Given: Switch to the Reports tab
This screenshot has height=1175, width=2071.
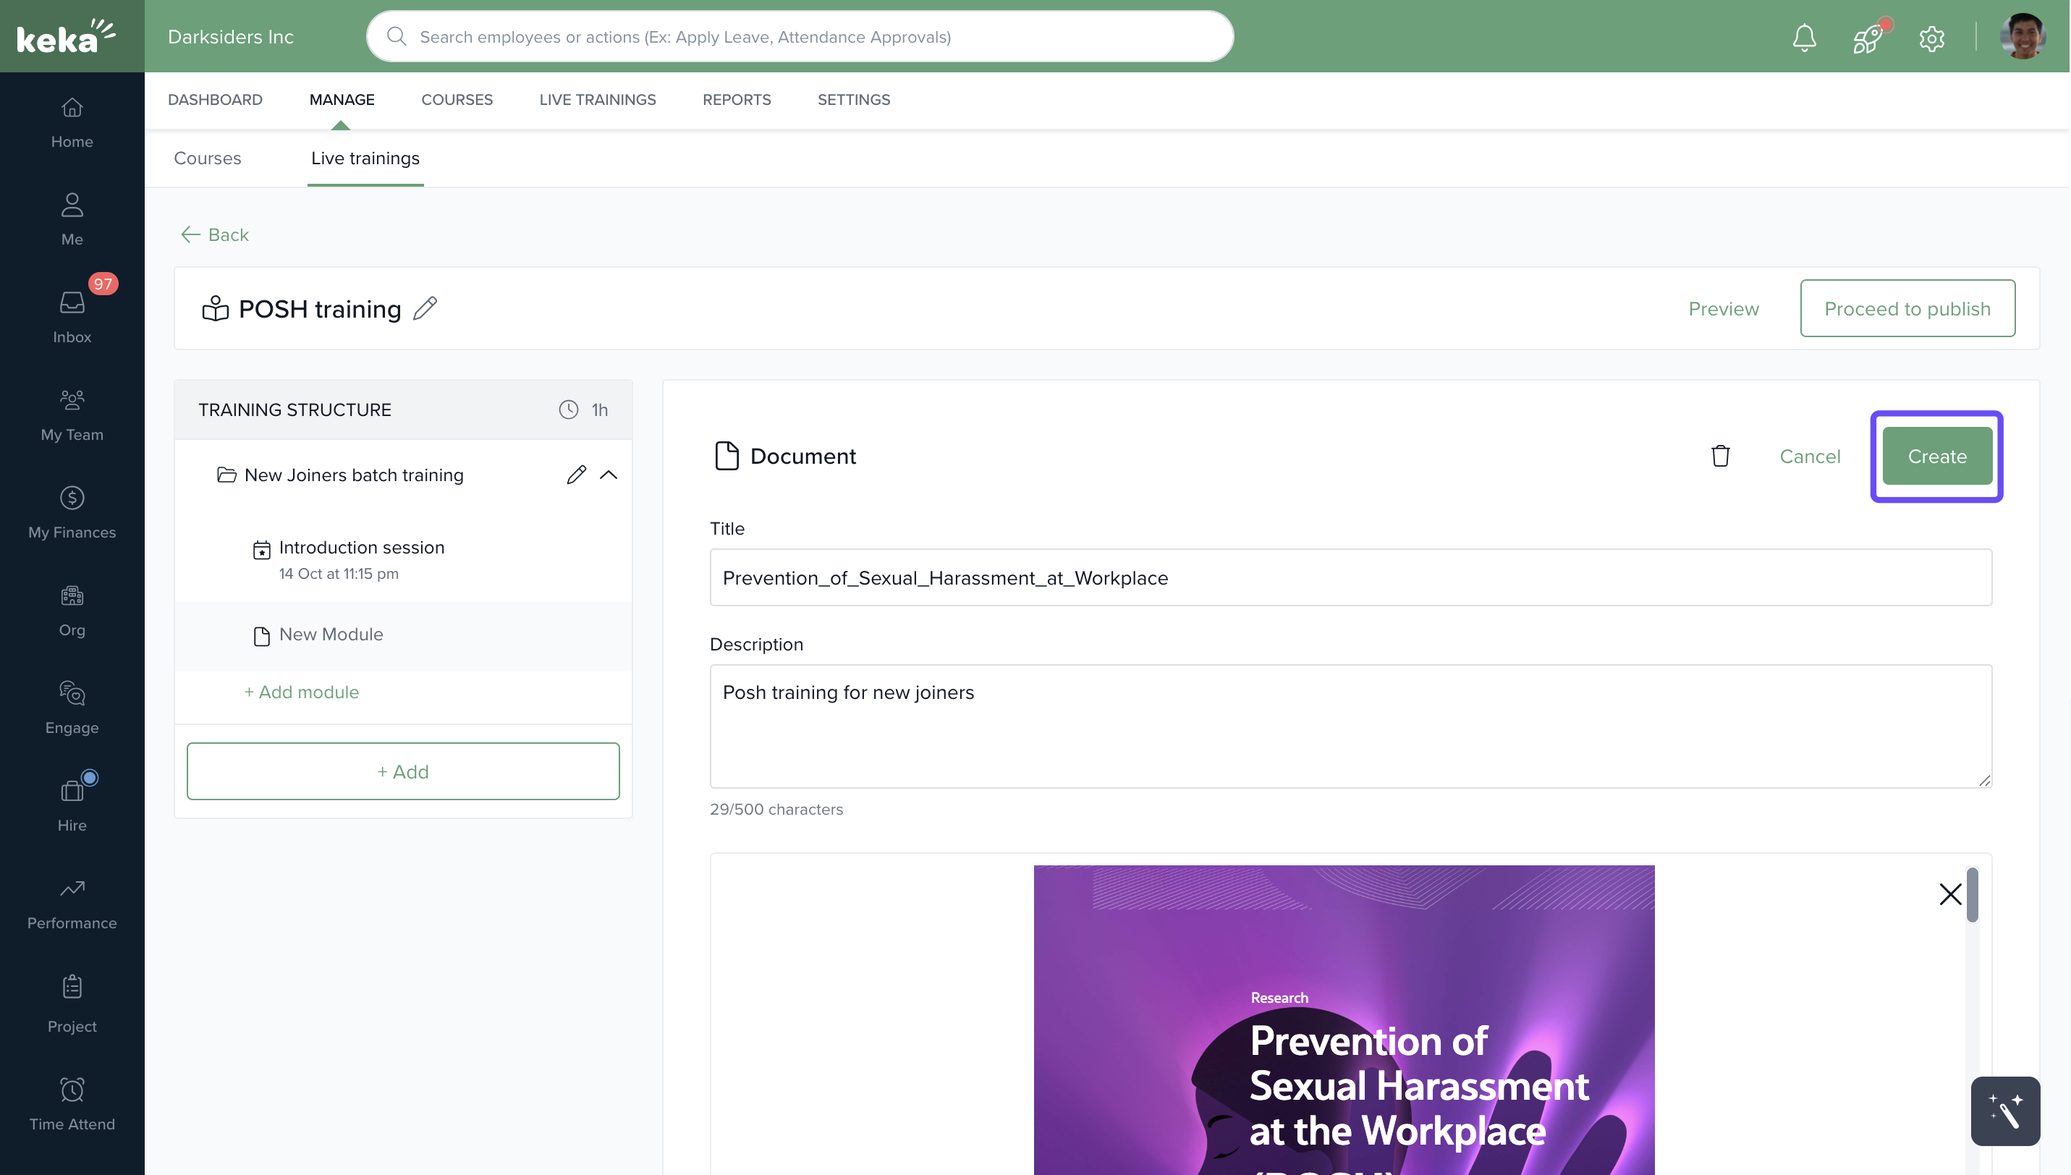Looking at the screenshot, I should click(736, 99).
